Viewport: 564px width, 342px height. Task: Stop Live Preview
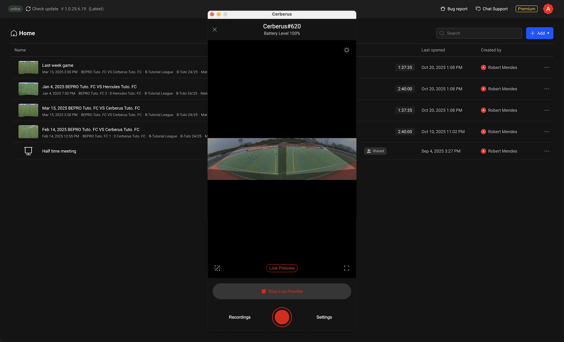(282, 291)
